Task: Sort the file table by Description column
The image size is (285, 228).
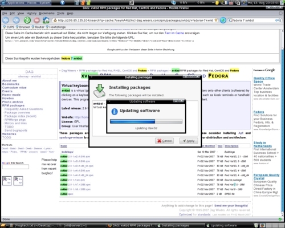Action: (x=231, y=146)
